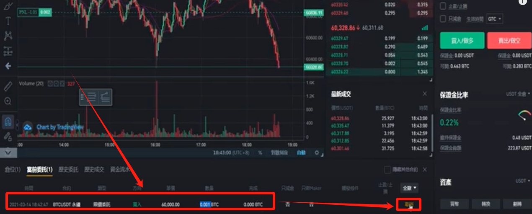This screenshot has width=532, height=214.
Task: Open the funds flow tab
Action: point(120,170)
